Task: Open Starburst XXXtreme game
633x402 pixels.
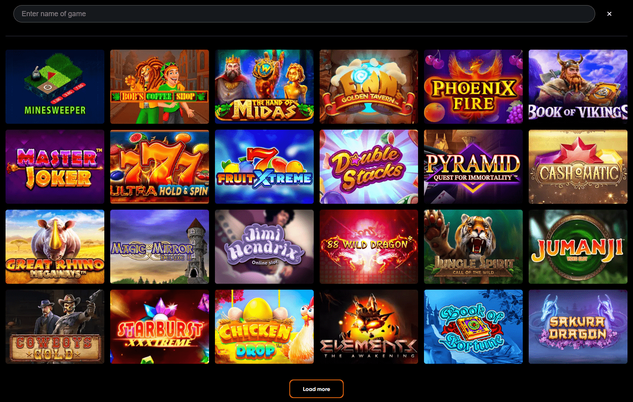Action: 159,327
